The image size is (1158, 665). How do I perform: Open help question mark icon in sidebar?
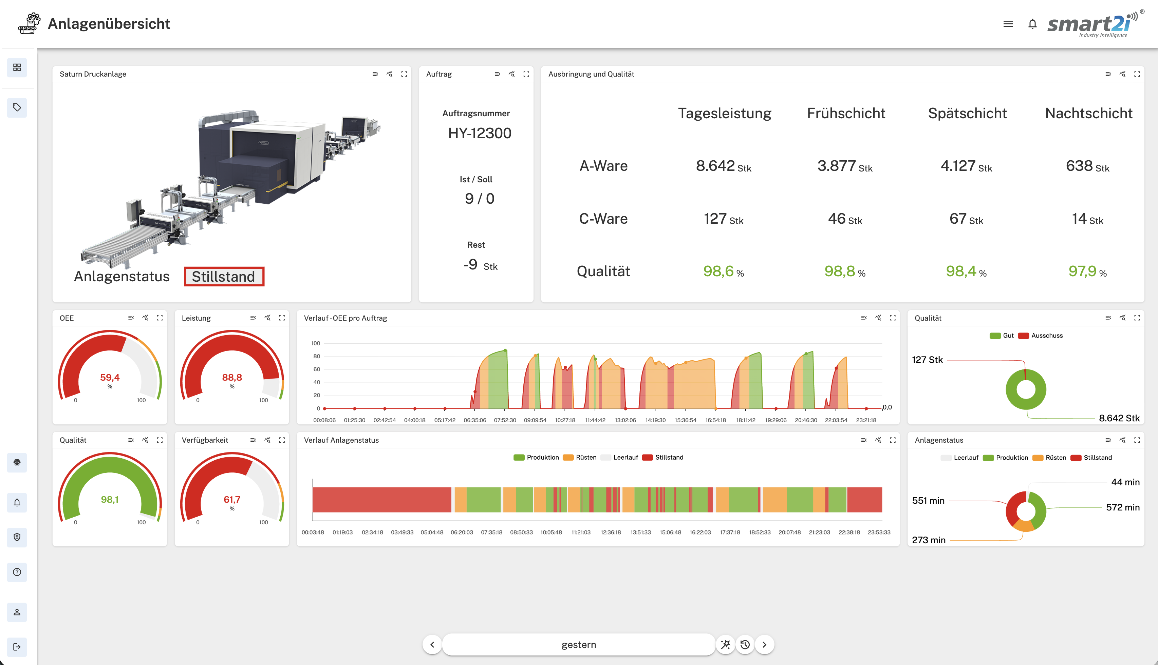[x=17, y=572]
